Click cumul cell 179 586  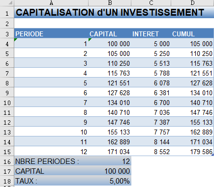192,152
